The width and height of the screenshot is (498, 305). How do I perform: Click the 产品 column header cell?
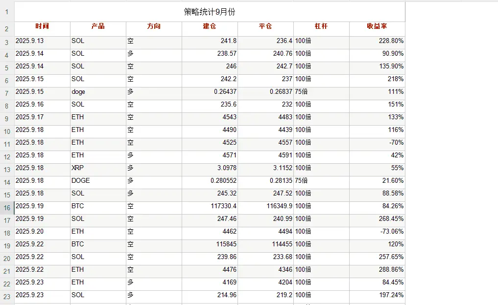98,29
